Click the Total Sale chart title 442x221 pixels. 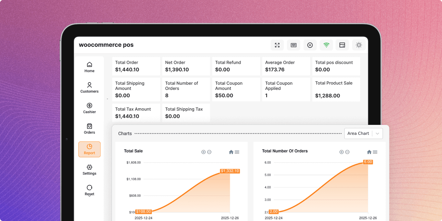(x=133, y=151)
